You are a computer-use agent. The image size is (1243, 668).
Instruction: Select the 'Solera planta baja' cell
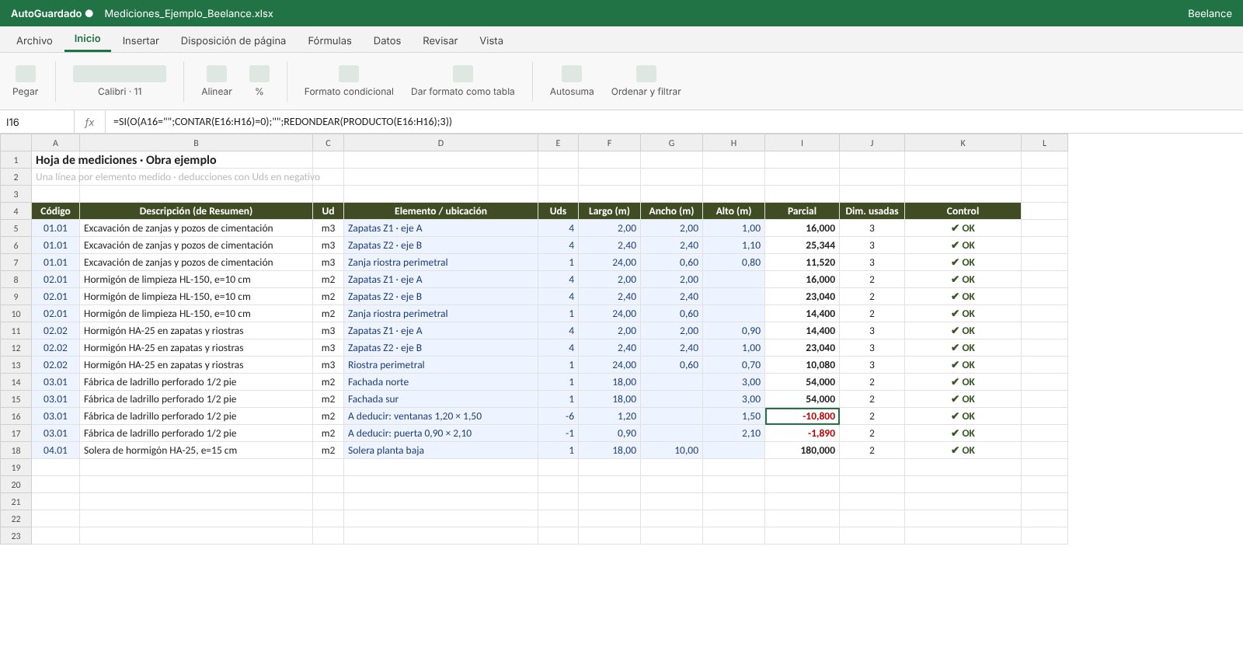(440, 451)
